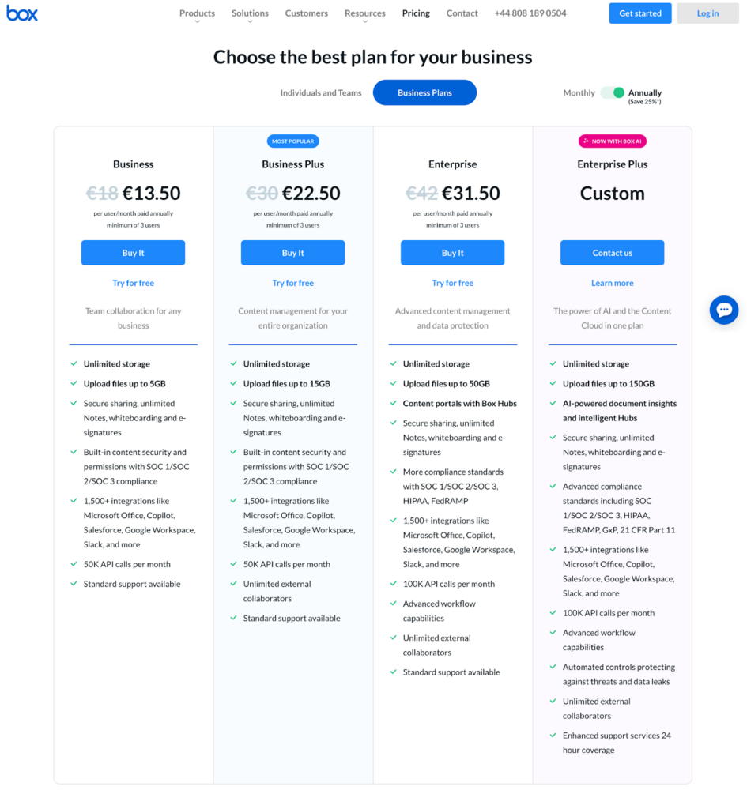Screen dimensions: 747x809
Task: Open the Pricing page
Action: 415,13
